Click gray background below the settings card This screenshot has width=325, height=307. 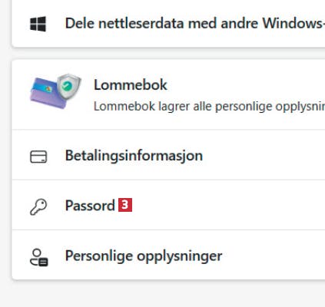[x=164, y=294]
